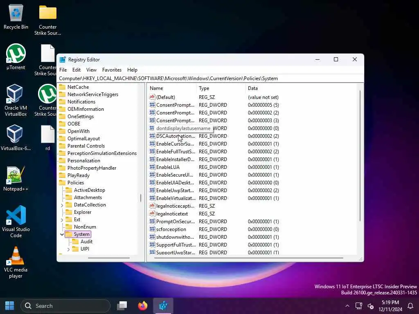Expand the UIPI subkey
This screenshot has width=419, height=314.
68,249
